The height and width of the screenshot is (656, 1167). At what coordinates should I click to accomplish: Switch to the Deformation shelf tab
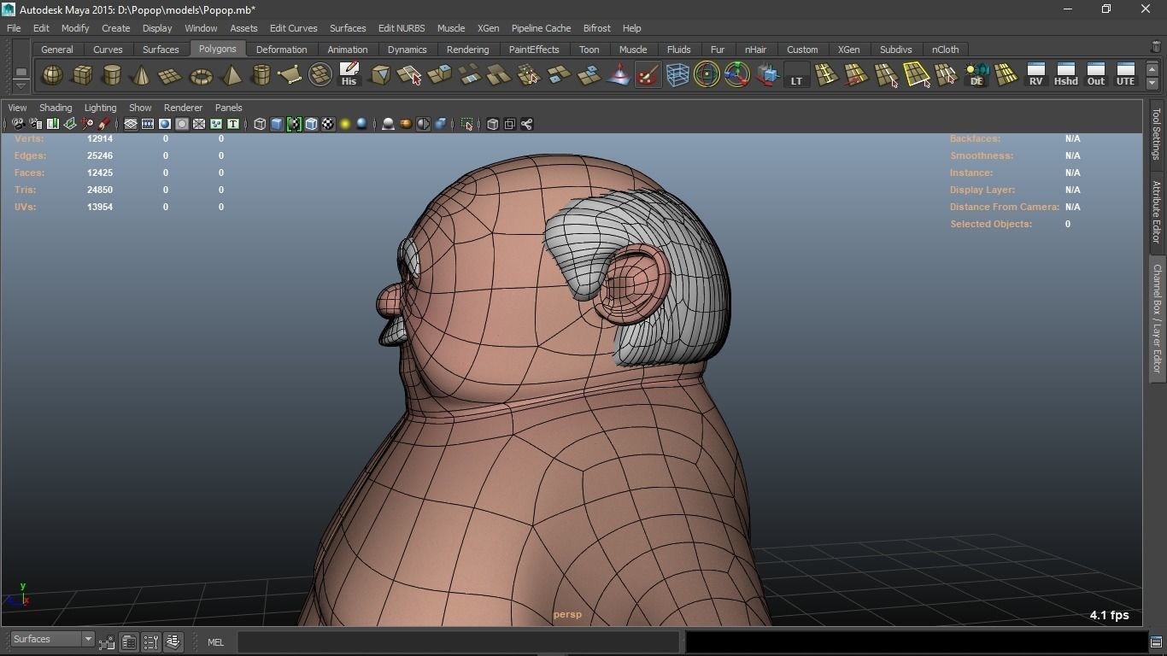281,50
